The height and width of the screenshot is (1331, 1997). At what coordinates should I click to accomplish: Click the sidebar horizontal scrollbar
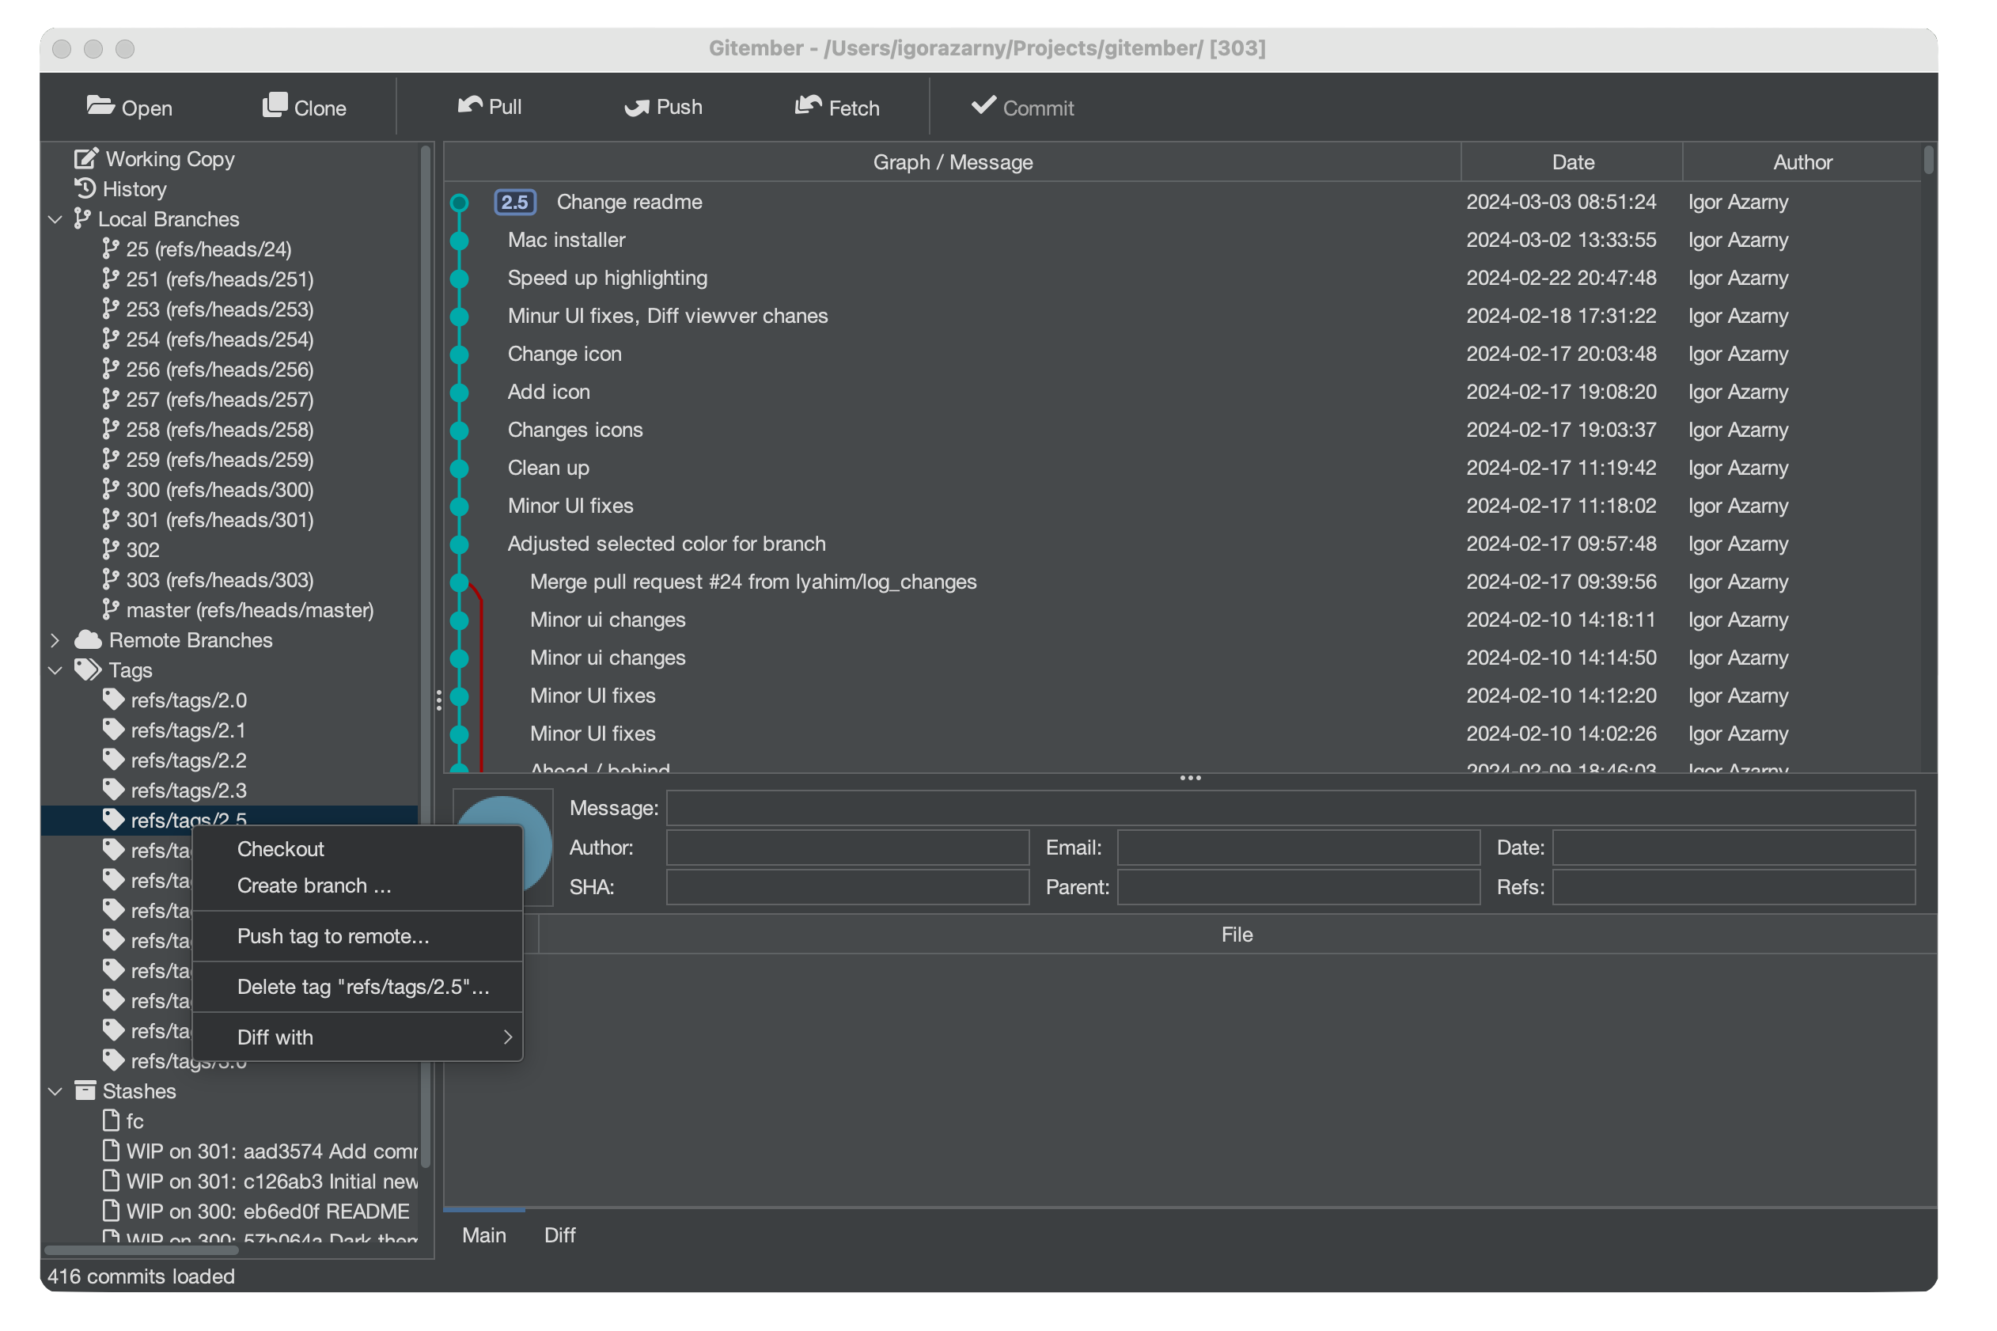141,1249
